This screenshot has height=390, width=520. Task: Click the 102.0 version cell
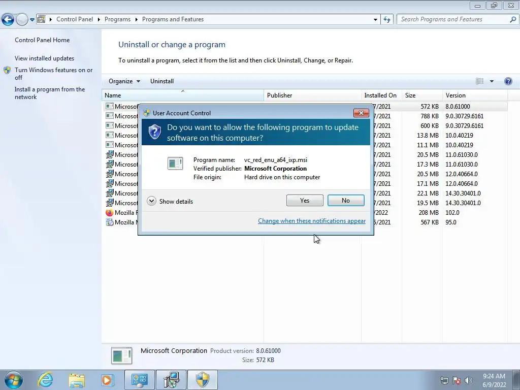pyautogui.click(x=452, y=213)
